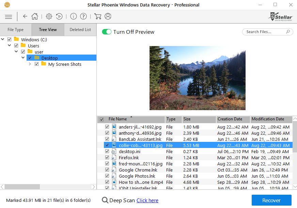Click the file list scroll down arrow

coord(295,187)
